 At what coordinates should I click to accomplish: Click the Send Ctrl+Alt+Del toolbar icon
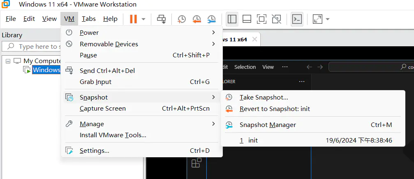[161, 19]
